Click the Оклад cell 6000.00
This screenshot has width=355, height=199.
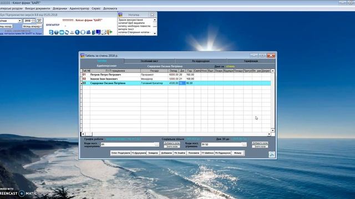point(174,75)
